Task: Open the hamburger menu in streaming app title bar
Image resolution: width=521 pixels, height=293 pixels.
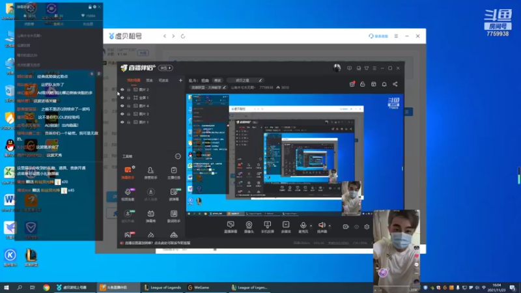Action: click(x=374, y=68)
